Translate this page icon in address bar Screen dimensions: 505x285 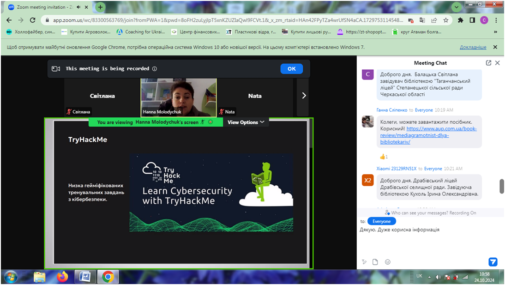422,20
